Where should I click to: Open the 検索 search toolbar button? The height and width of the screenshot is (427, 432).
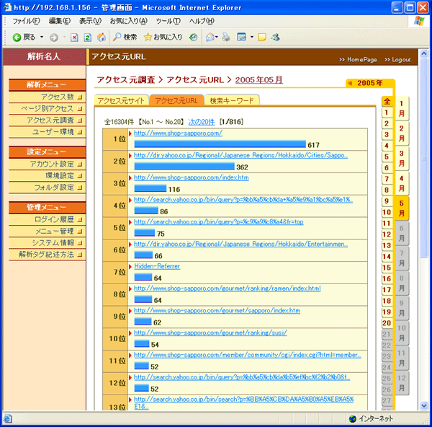[125, 37]
